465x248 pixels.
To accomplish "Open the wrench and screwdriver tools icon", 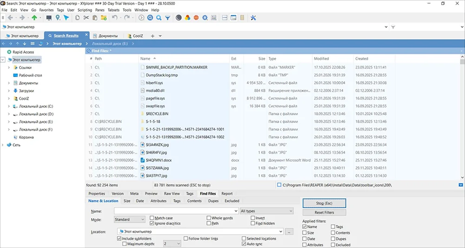I will click(253, 18).
